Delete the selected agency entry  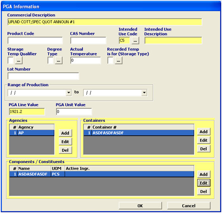coord(65,150)
